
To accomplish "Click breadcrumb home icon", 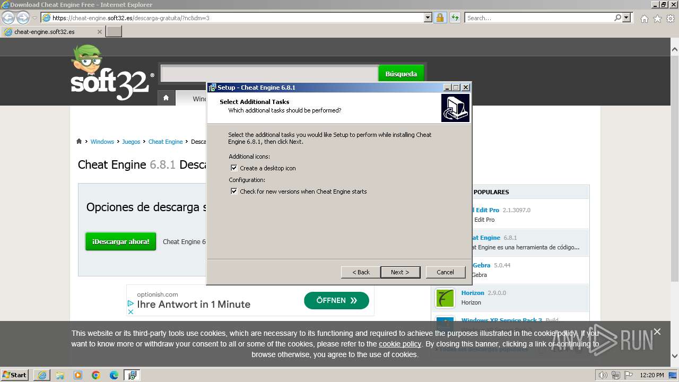I will coord(79,141).
